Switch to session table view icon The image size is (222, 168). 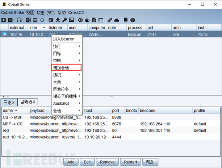35,20
